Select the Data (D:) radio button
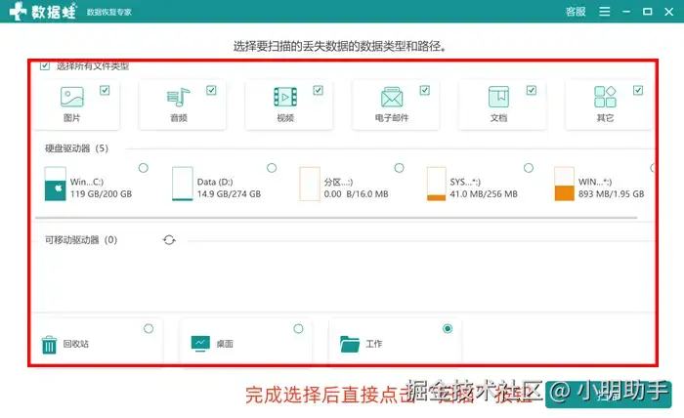This screenshot has height=418, width=684. pyautogui.click(x=272, y=168)
